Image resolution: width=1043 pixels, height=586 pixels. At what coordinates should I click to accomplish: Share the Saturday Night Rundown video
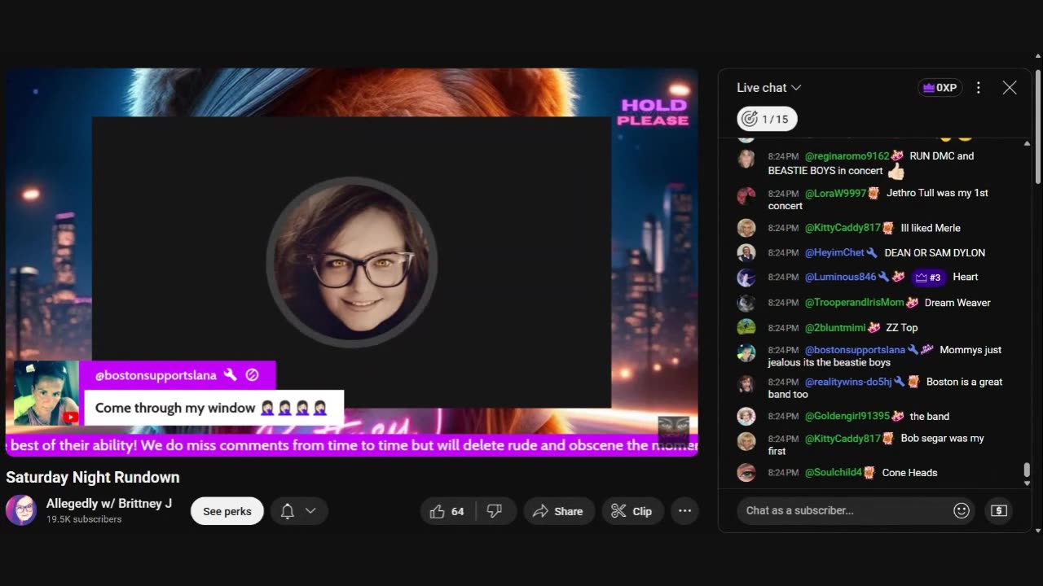(x=558, y=511)
